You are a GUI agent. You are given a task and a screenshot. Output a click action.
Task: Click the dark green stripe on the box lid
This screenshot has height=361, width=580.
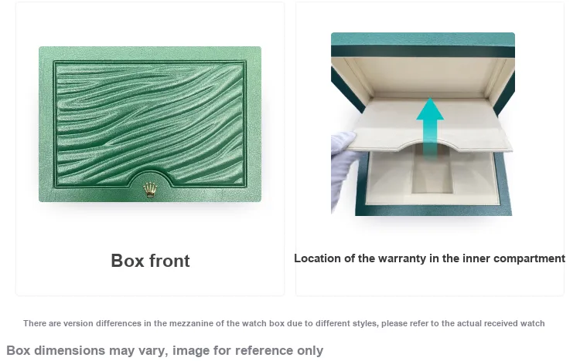click(423, 52)
